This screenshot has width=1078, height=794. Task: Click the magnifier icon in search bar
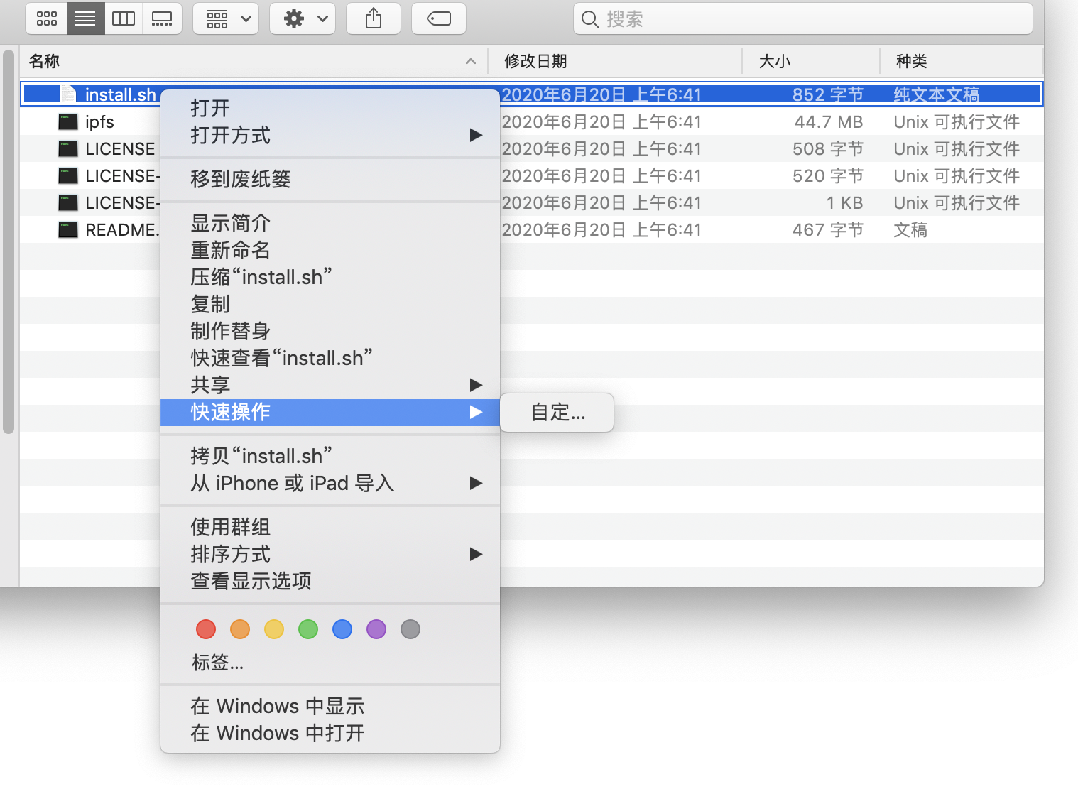[590, 19]
